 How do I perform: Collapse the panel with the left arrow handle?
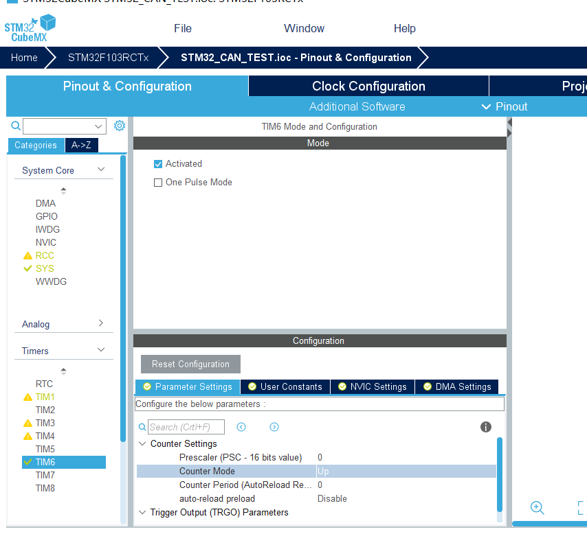coord(509,122)
